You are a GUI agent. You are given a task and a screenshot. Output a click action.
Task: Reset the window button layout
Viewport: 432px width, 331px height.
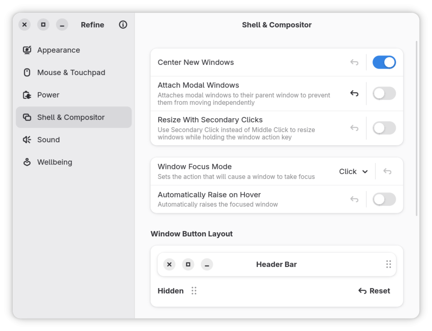(x=374, y=291)
